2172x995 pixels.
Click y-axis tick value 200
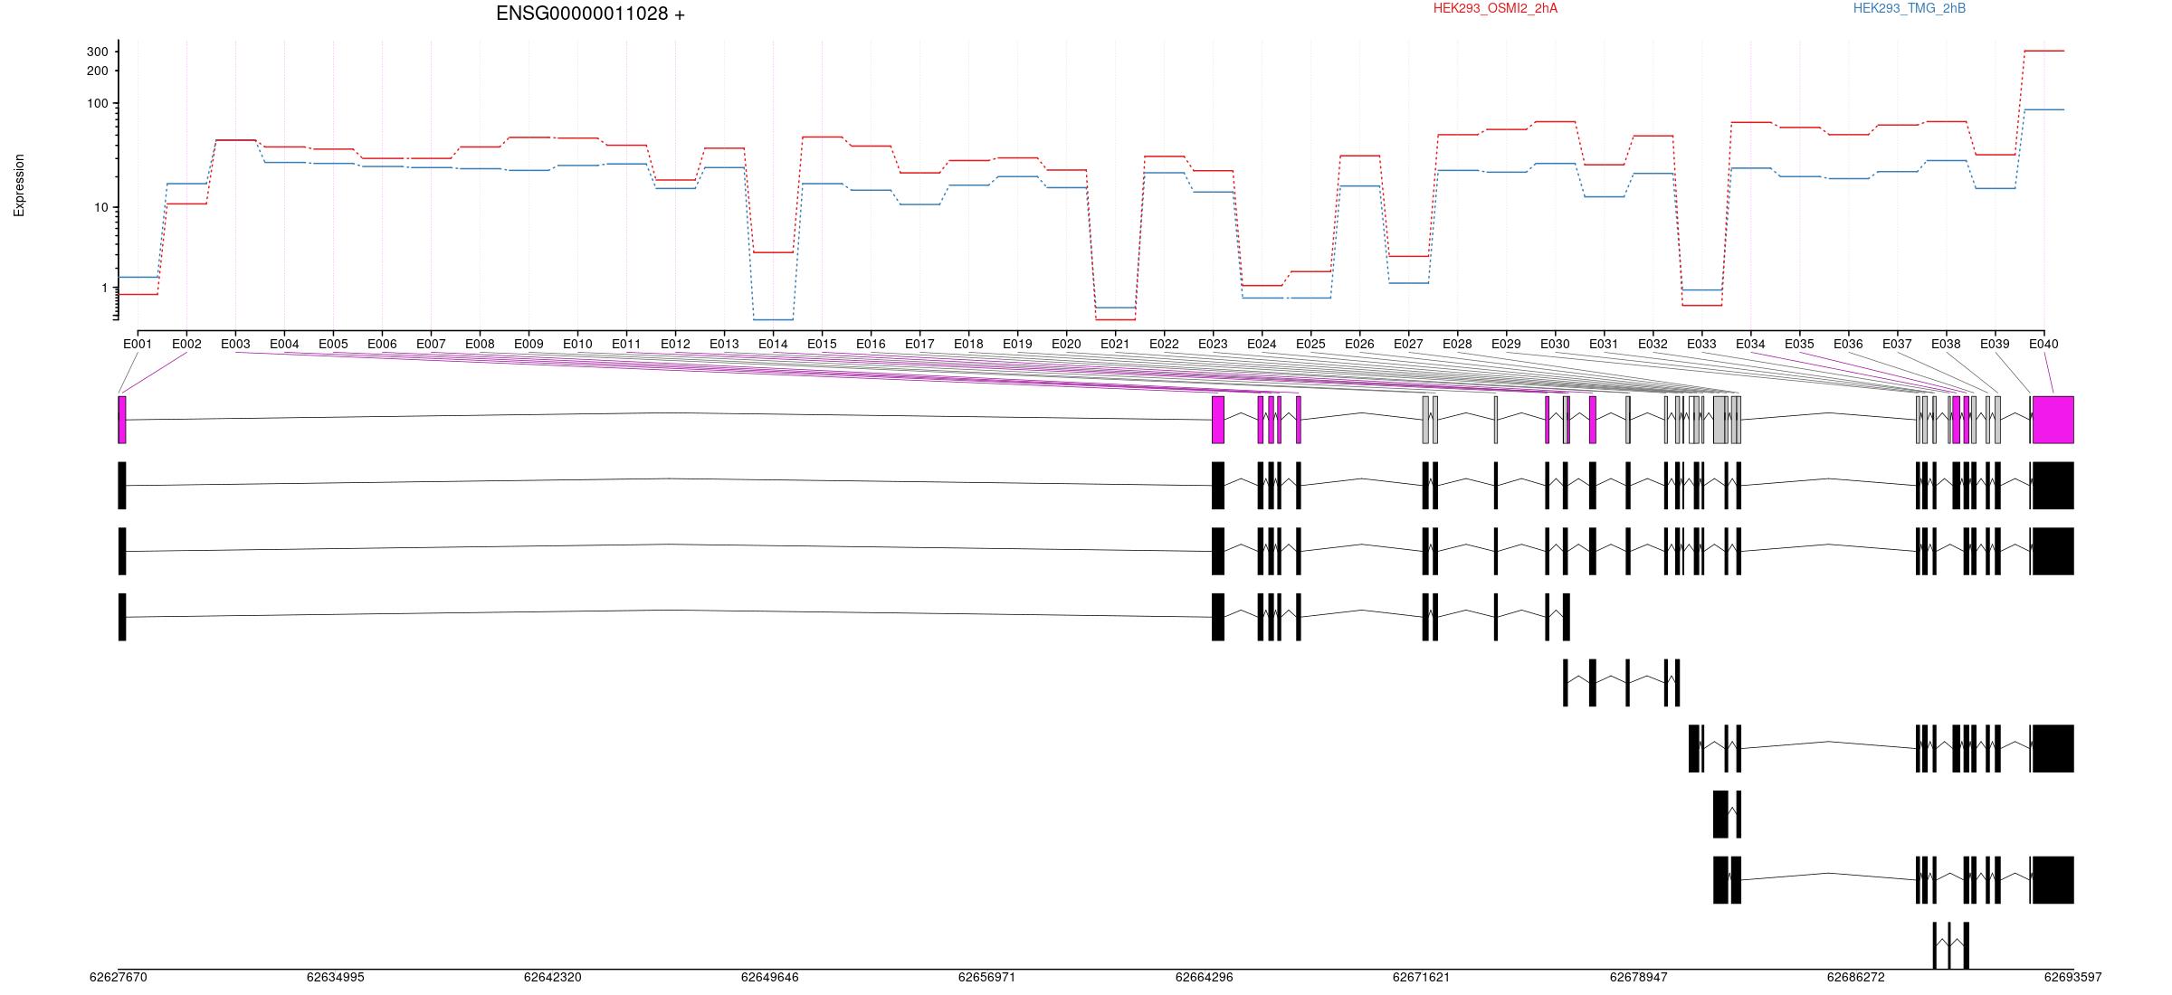[97, 71]
